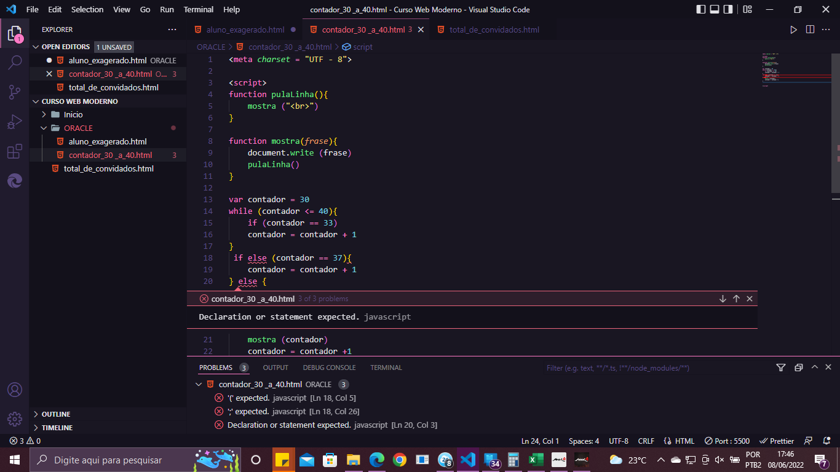Open the Problems filter funnel icon
Screen dimensions: 840x472
(x=781, y=368)
